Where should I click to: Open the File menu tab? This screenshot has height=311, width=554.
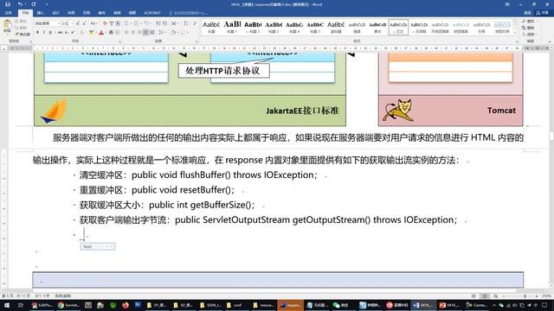8,13
